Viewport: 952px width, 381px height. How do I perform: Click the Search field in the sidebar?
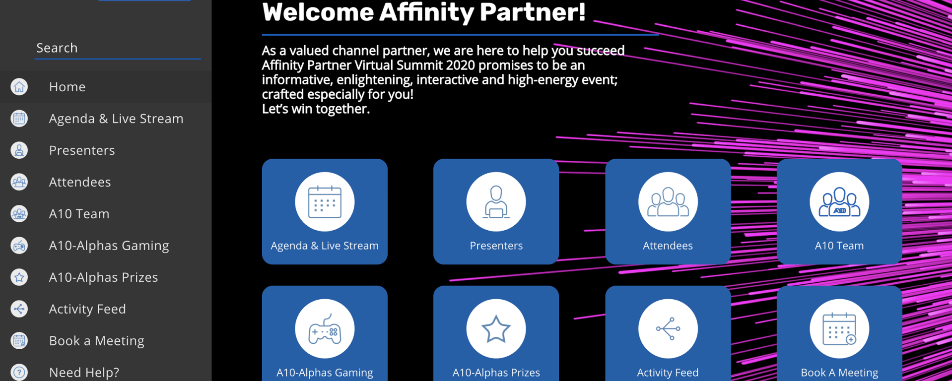(x=117, y=48)
